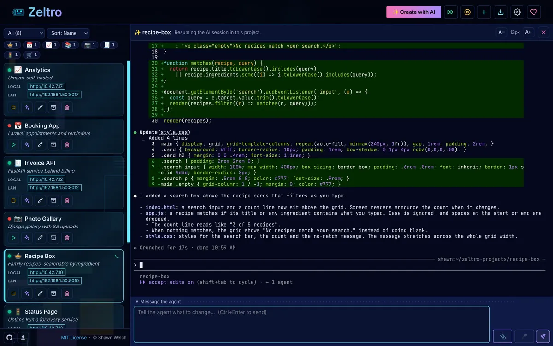Delete the Photo Gallery project
This screenshot has width=553, height=346.
click(67, 238)
